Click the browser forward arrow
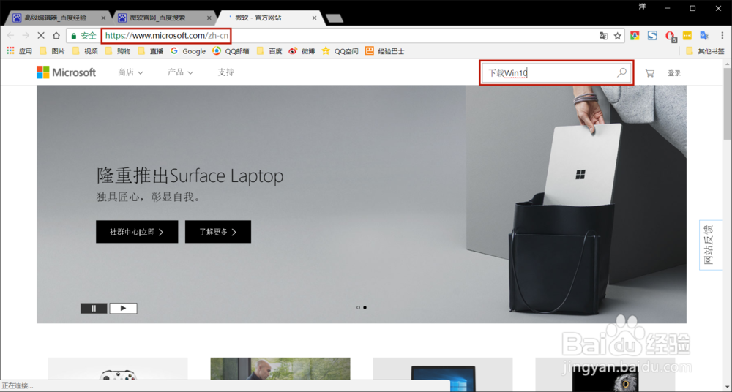Viewport: 732px width, 392px height. [26, 35]
